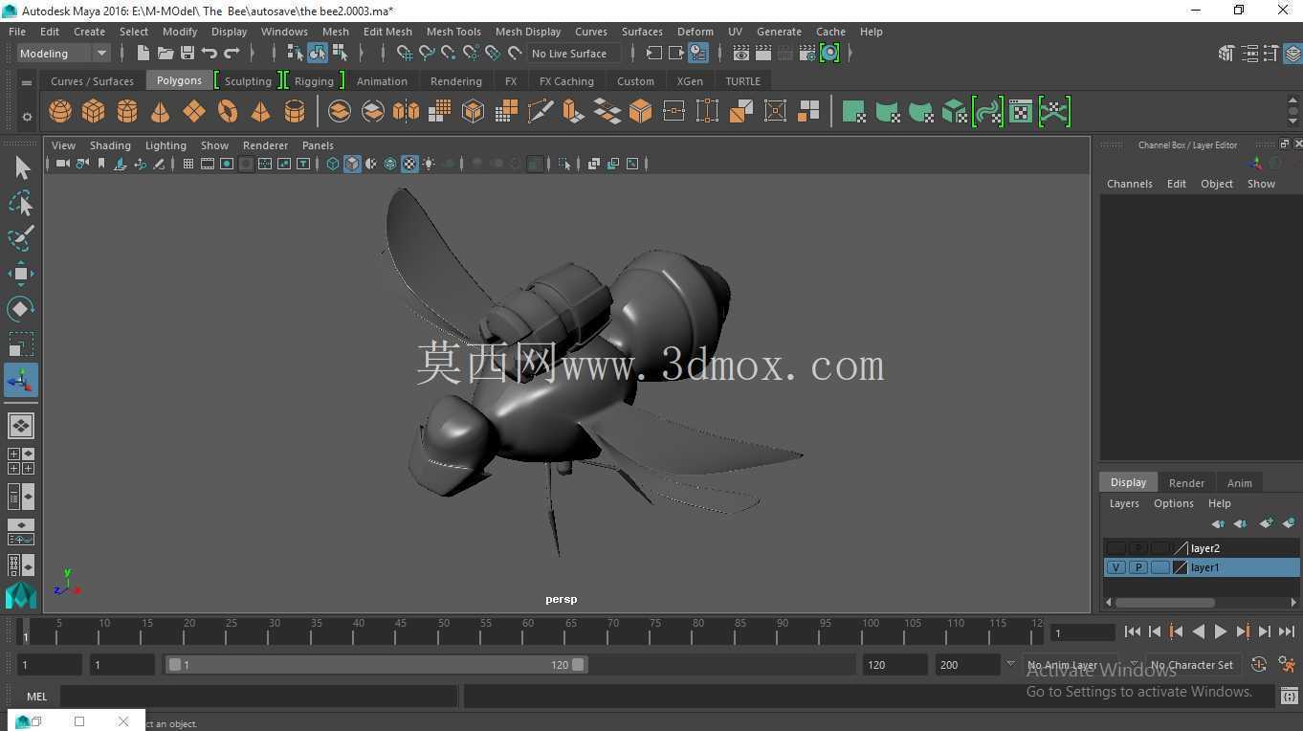The image size is (1303, 731).
Task: Toggle visibility V box of layer1
Action: (1115, 567)
